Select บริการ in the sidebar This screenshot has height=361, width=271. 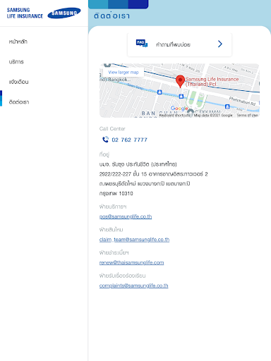[x=16, y=62]
